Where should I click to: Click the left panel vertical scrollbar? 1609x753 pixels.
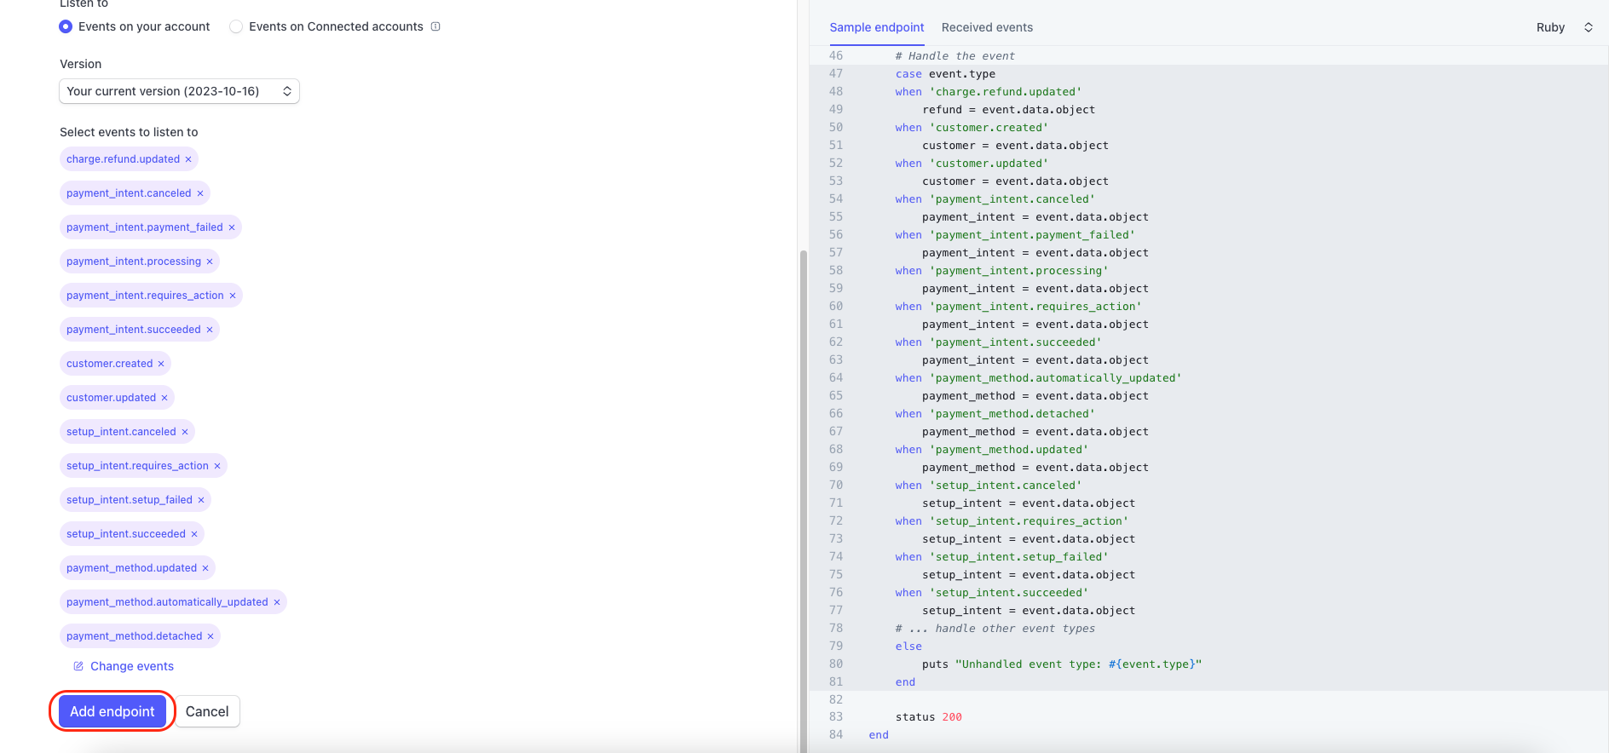click(803, 501)
